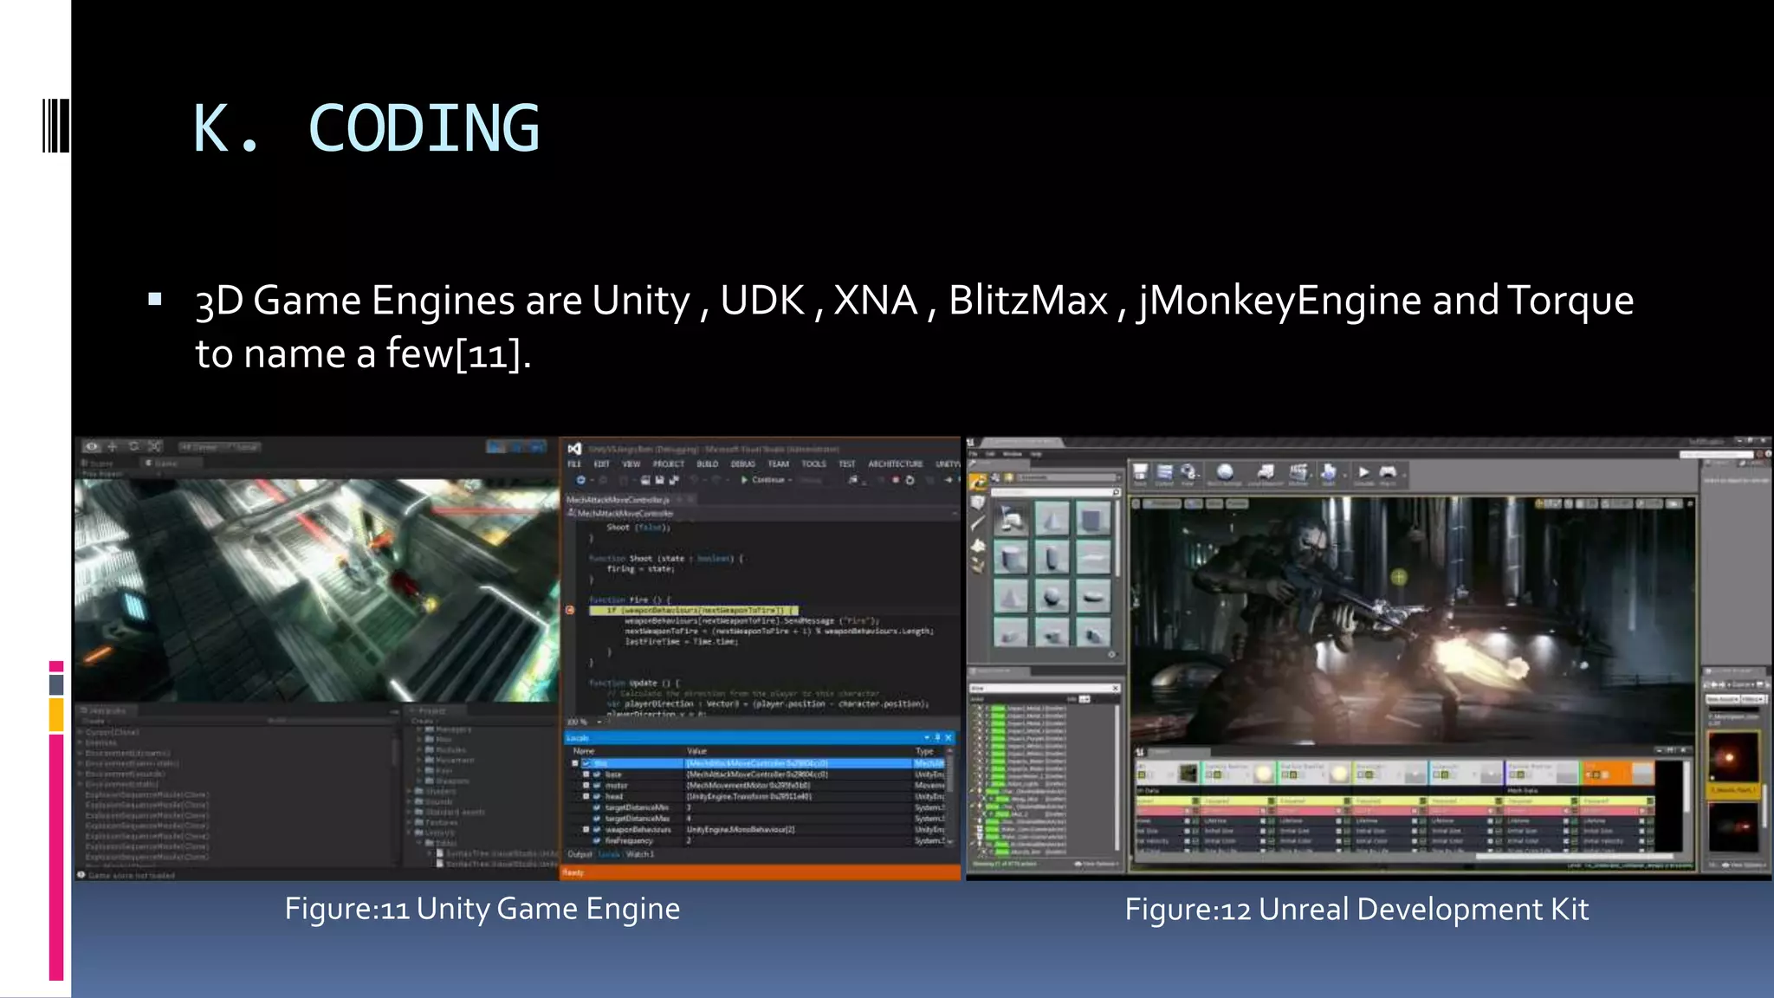This screenshot has height=998, width=1774.
Task: Switch to the Watch 1 tab
Action: (x=640, y=855)
